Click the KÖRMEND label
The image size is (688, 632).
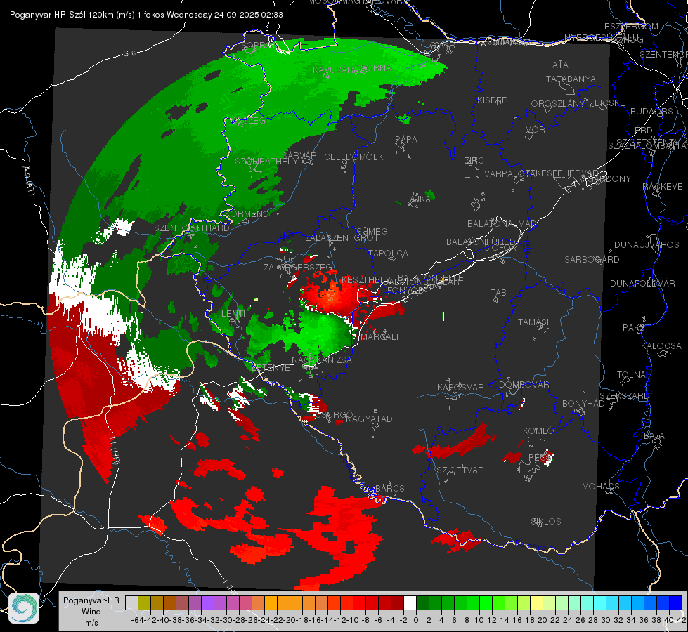pos(247,213)
